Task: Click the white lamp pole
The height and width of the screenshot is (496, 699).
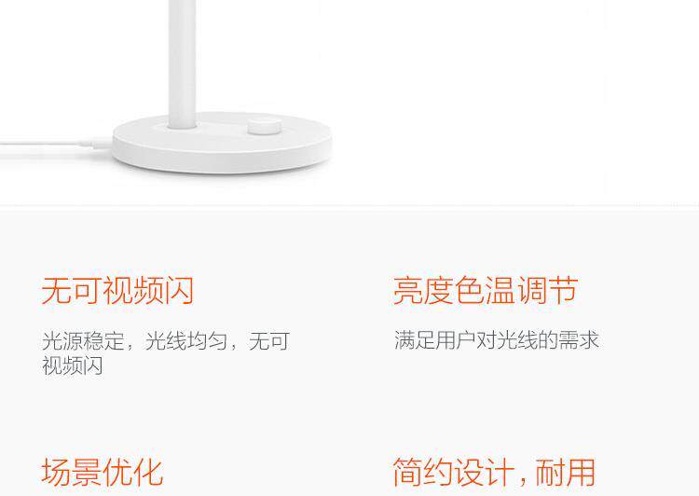Action: (182, 63)
